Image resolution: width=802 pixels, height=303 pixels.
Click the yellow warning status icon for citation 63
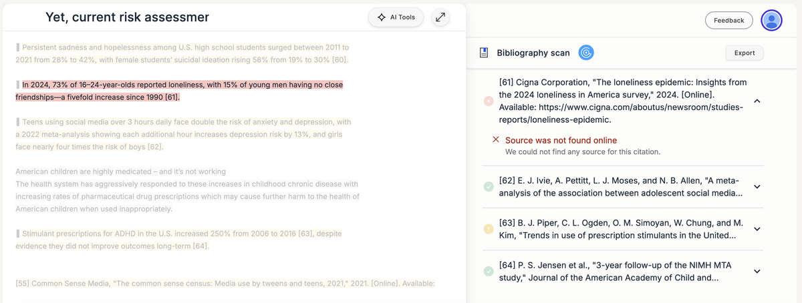(489, 229)
